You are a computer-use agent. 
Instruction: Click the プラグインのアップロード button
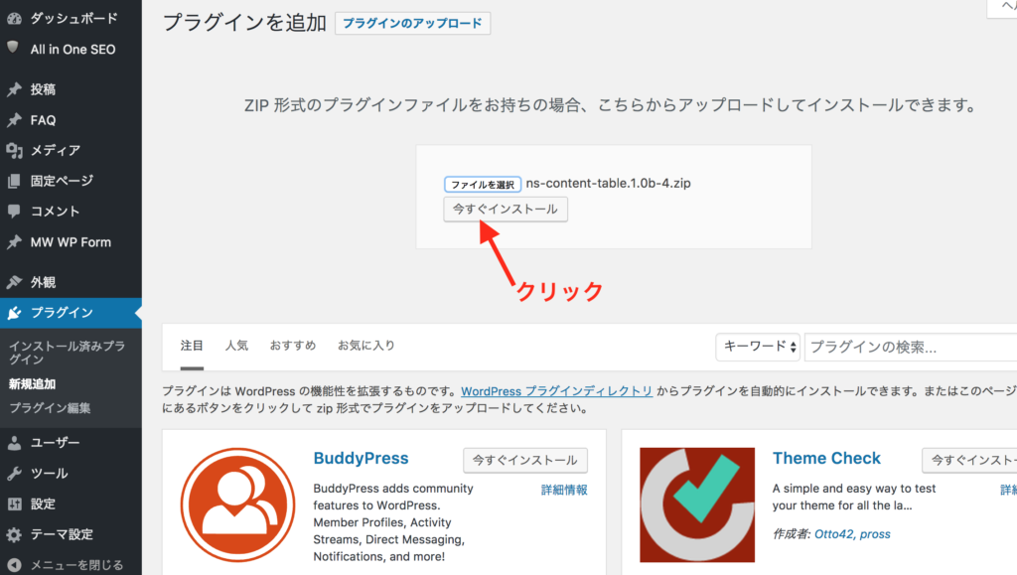coord(412,24)
